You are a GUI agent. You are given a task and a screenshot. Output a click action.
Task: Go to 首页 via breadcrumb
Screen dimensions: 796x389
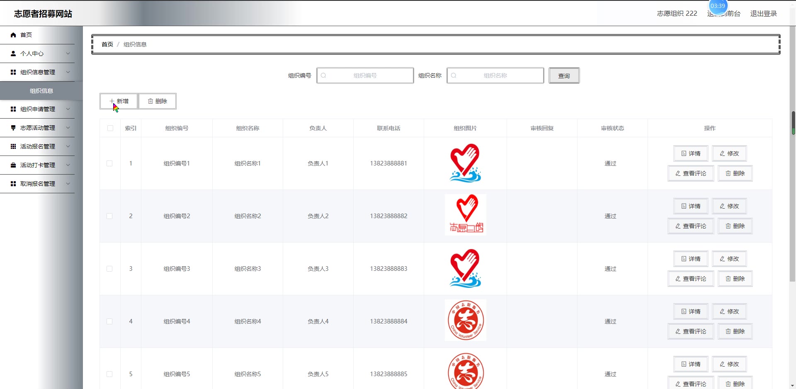(107, 44)
